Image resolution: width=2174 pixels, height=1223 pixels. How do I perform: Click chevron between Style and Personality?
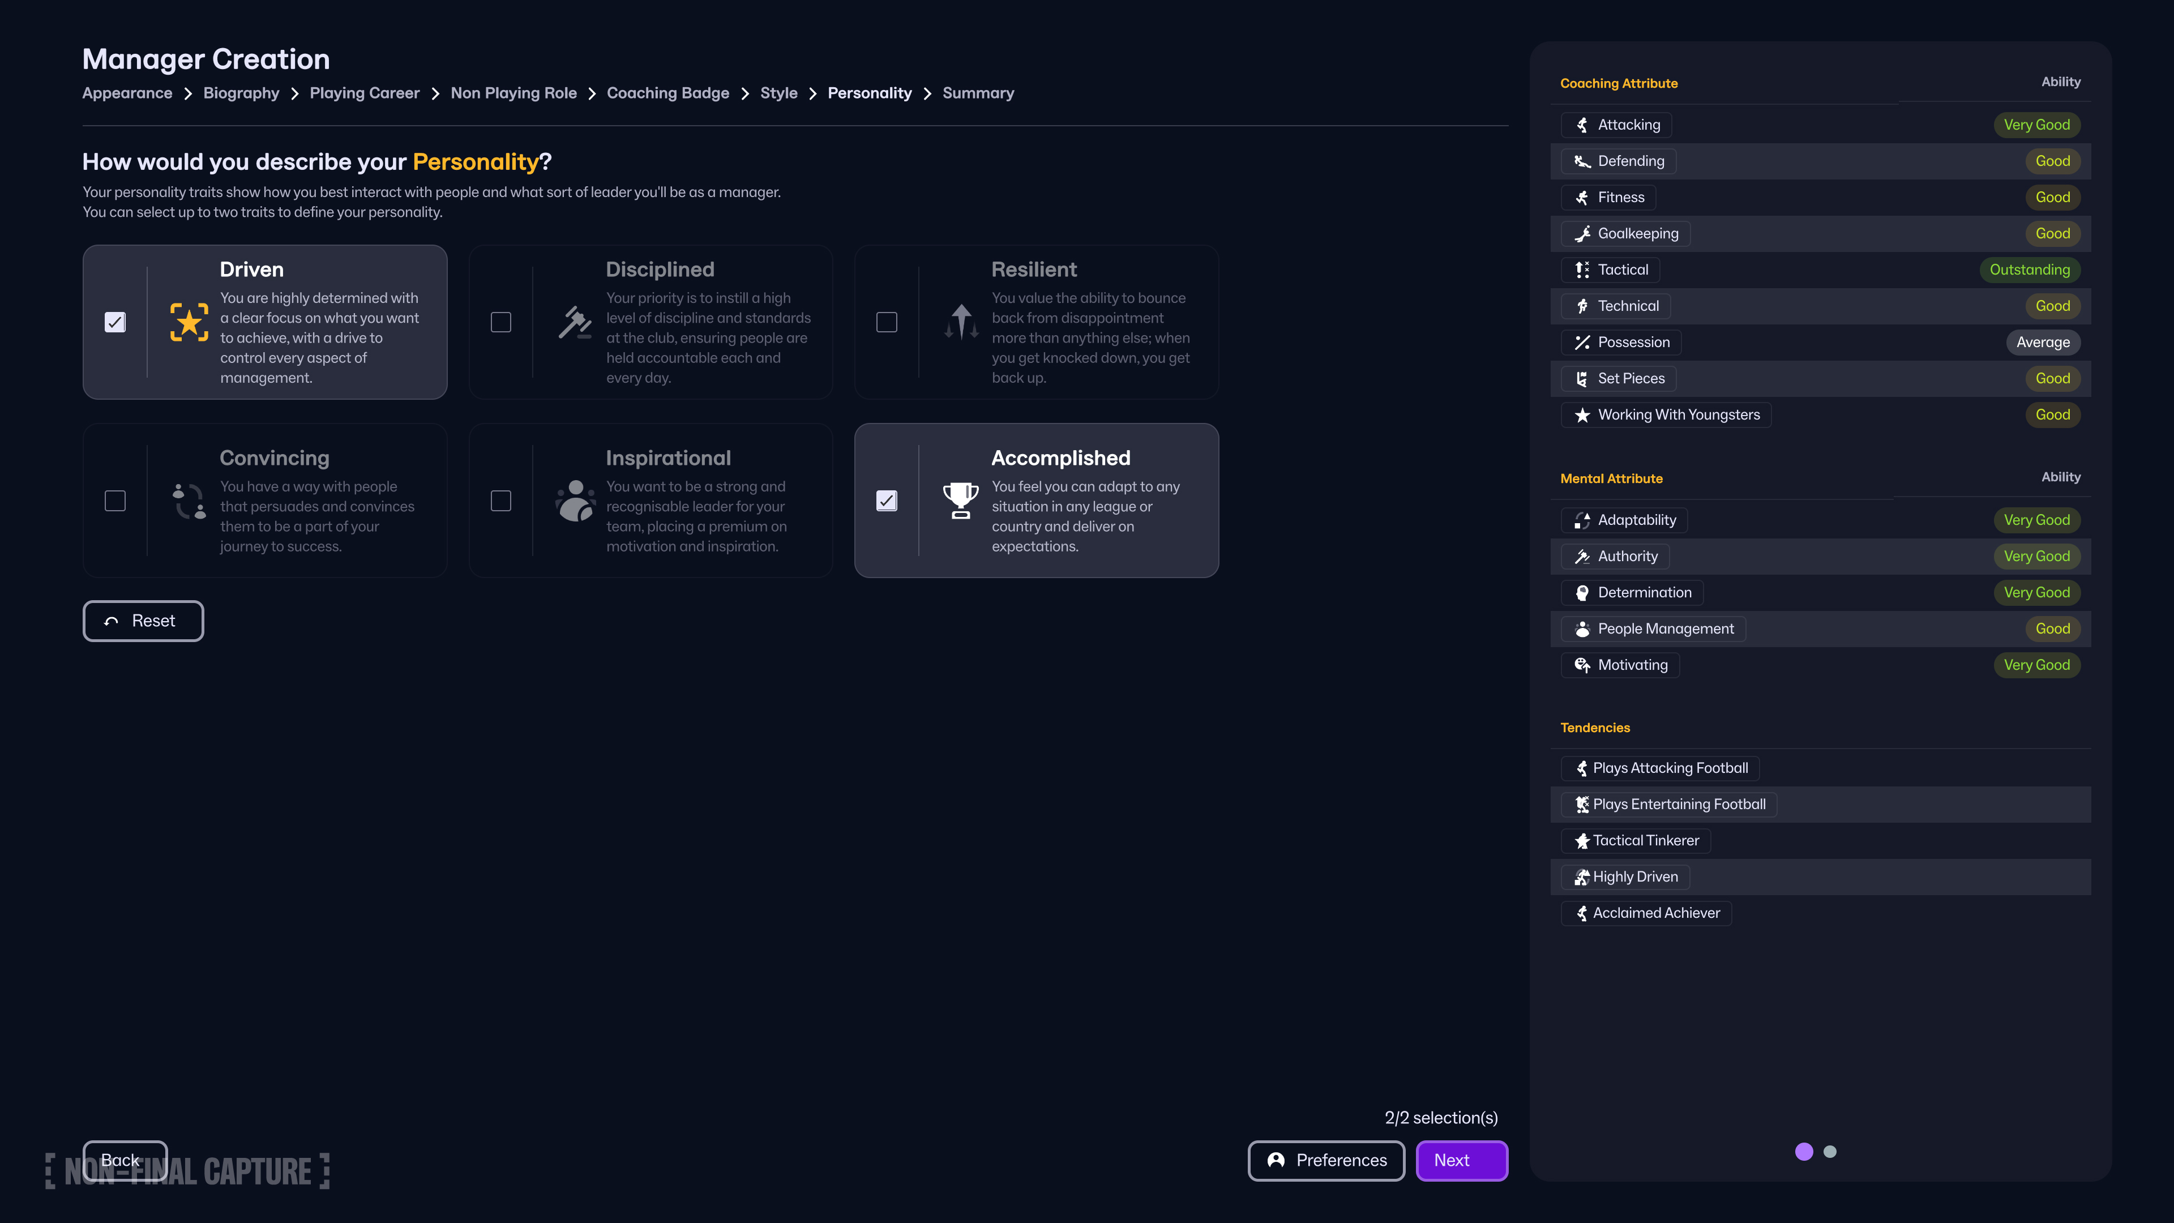click(x=813, y=93)
